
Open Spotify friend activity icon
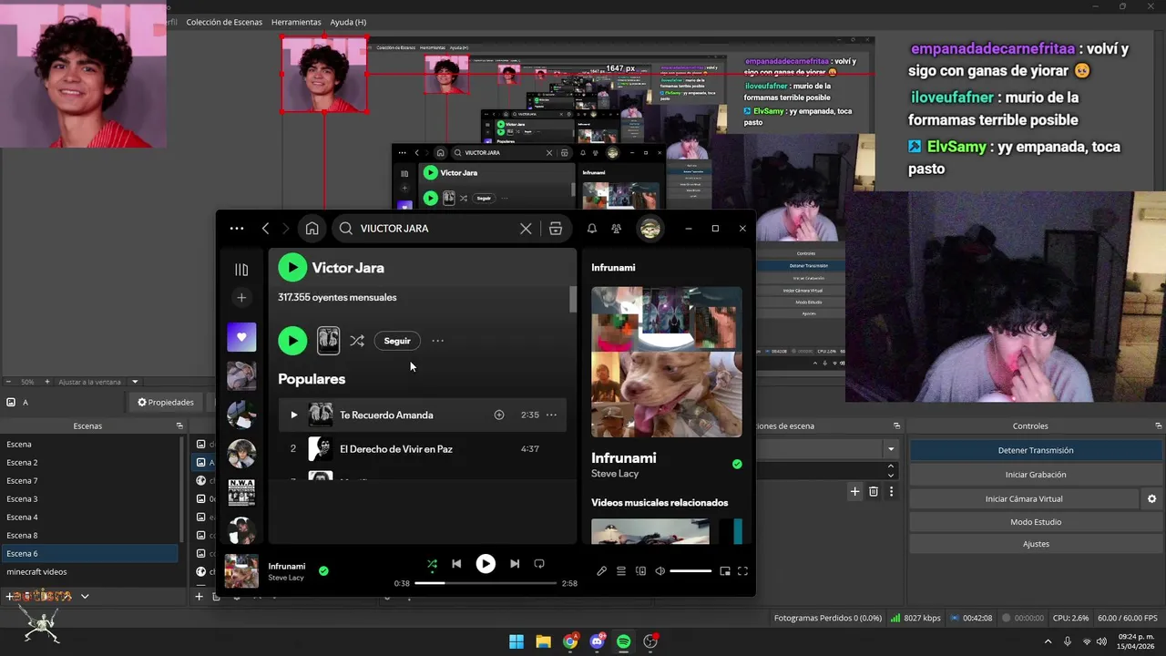[617, 229]
